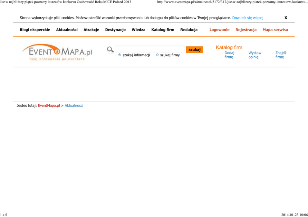Image resolution: width=308 pixels, height=217 pixels.
Task: Follow the 'Dowiedz się więcej' cookies link
Action: click(248, 18)
